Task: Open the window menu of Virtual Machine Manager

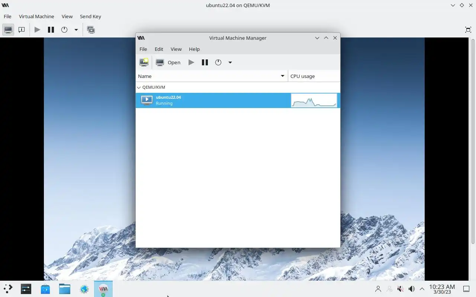Action: (x=141, y=38)
